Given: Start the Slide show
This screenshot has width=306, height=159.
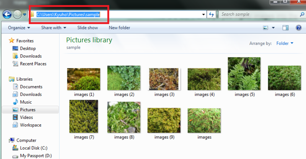Looking at the screenshot, I should (88, 28).
